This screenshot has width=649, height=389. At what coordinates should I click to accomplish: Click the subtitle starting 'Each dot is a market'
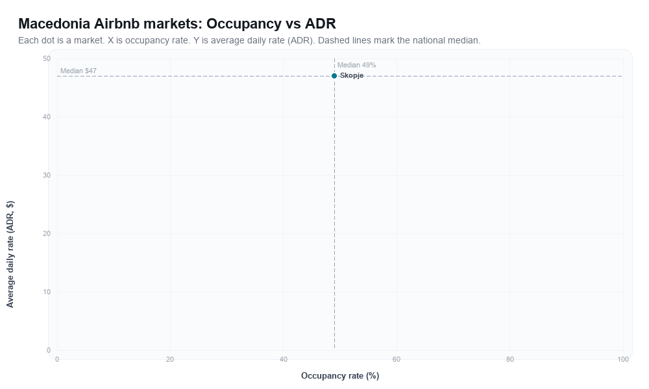point(249,40)
